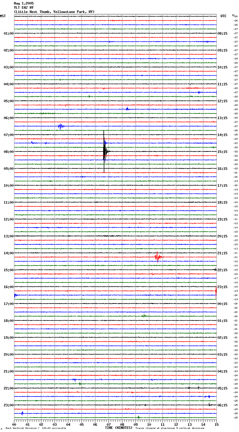The width and height of the screenshot is (239, 432).
Task: Click the 04:15 UTC time label
Action: (x=222, y=371)
